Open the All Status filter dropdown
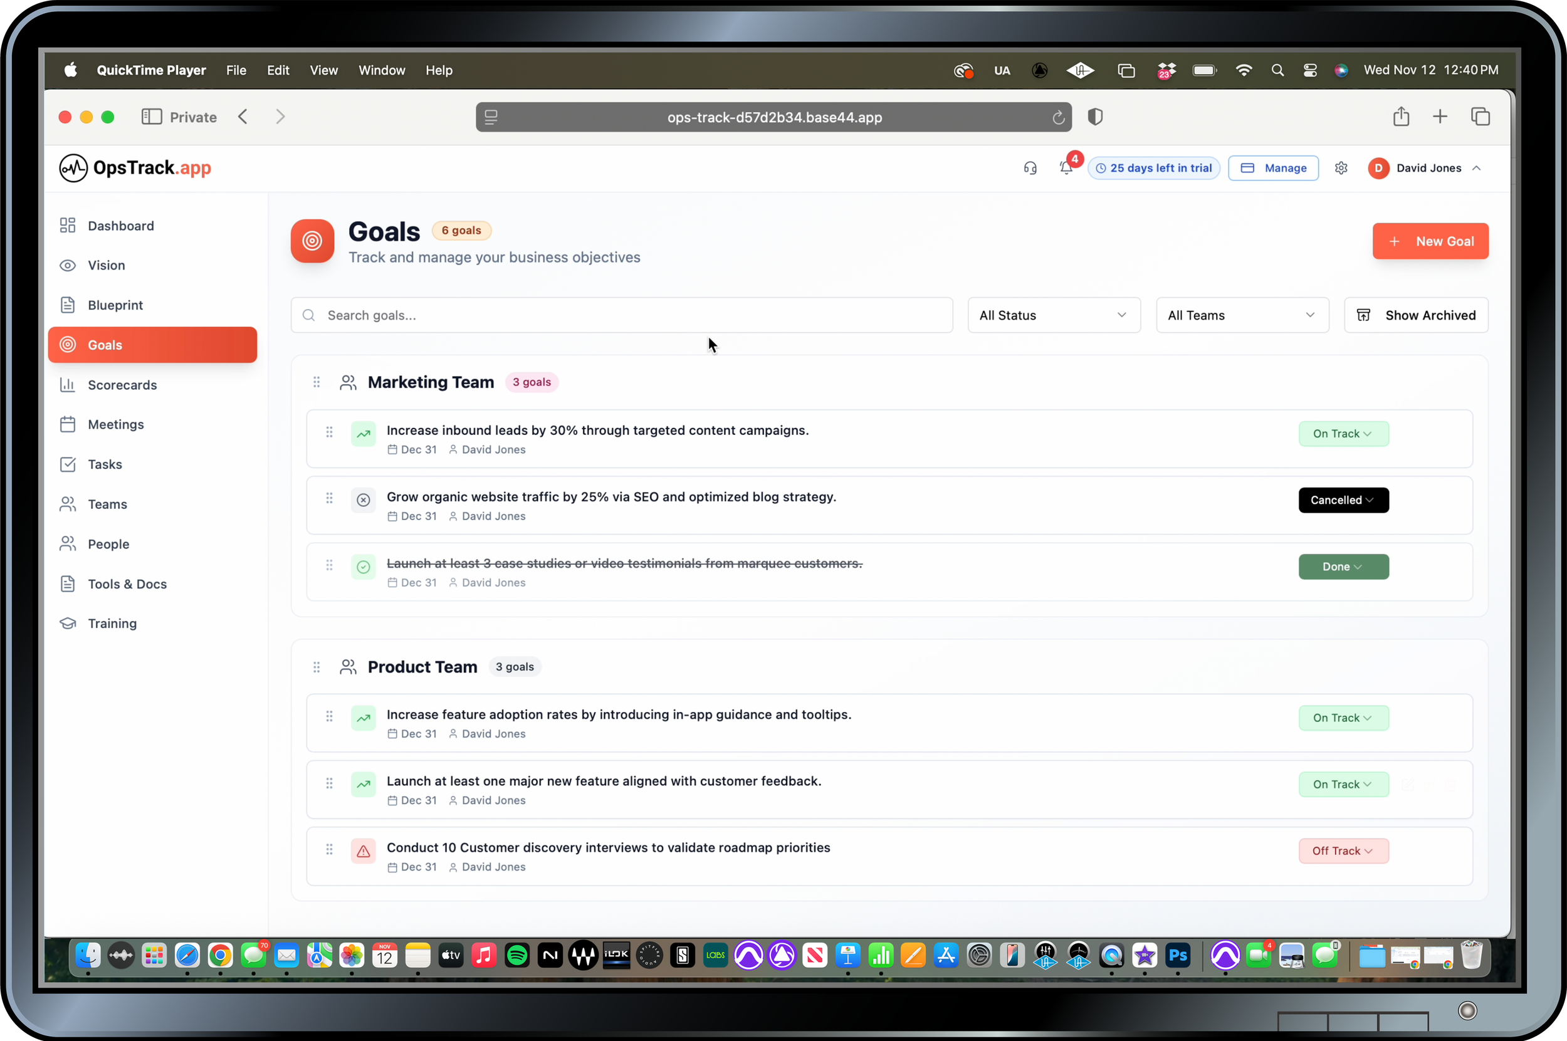Image resolution: width=1567 pixels, height=1041 pixels. point(1053,315)
